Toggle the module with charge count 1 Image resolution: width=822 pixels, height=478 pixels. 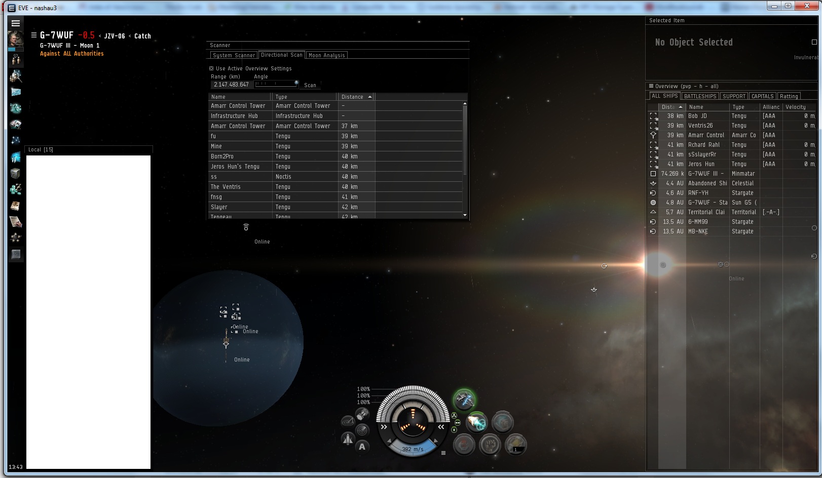pyautogui.click(x=515, y=445)
